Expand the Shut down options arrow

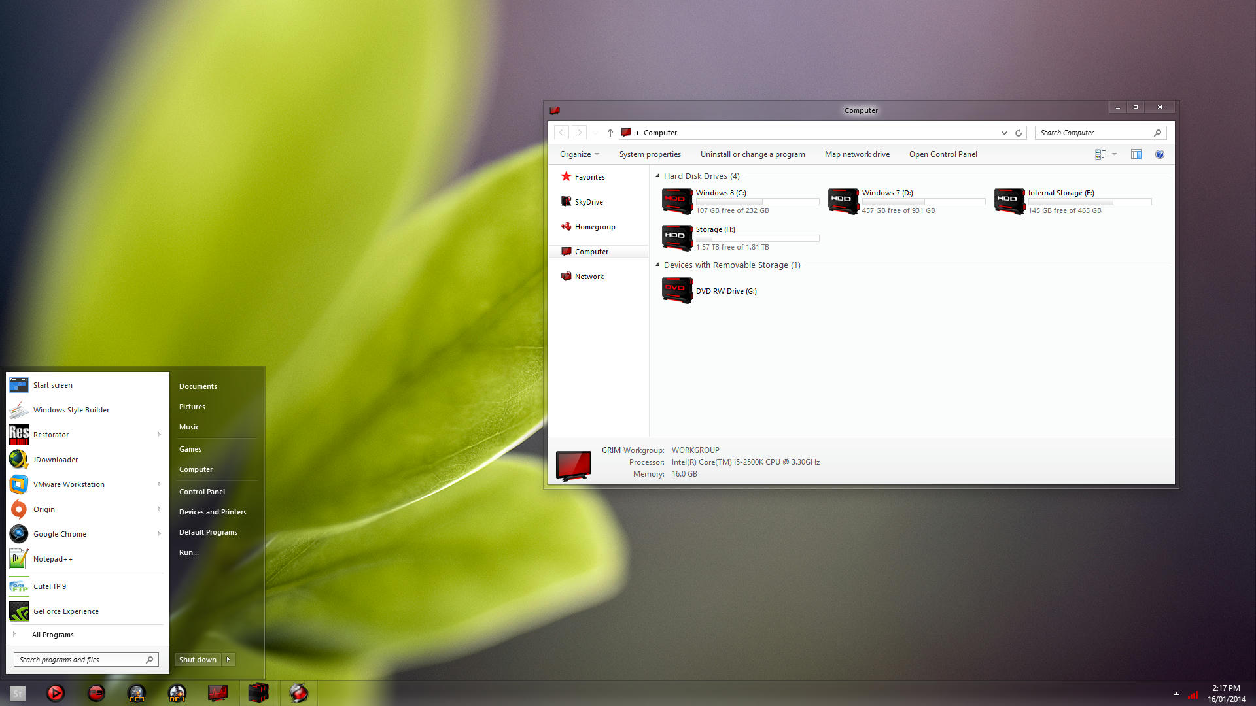228,660
